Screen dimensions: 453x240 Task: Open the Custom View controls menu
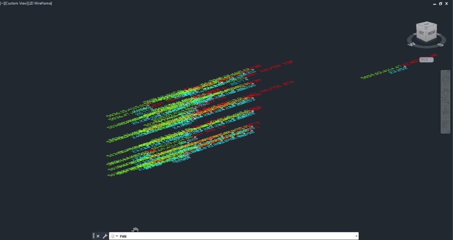pos(15,3)
